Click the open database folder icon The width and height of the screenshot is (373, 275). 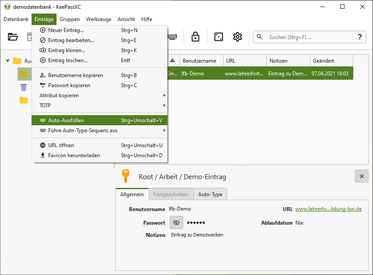click(13, 37)
